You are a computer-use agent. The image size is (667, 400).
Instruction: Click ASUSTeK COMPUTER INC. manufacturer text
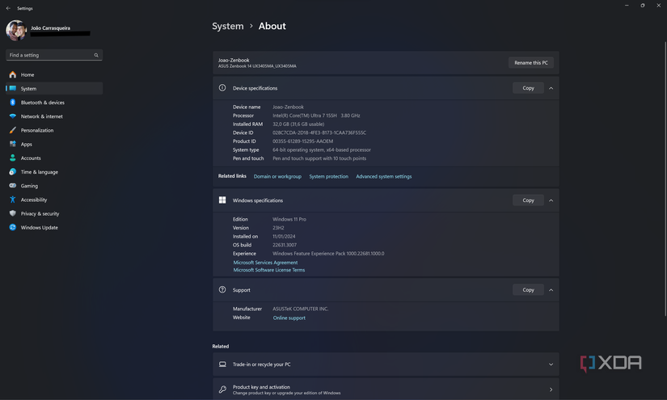click(x=300, y=309)
